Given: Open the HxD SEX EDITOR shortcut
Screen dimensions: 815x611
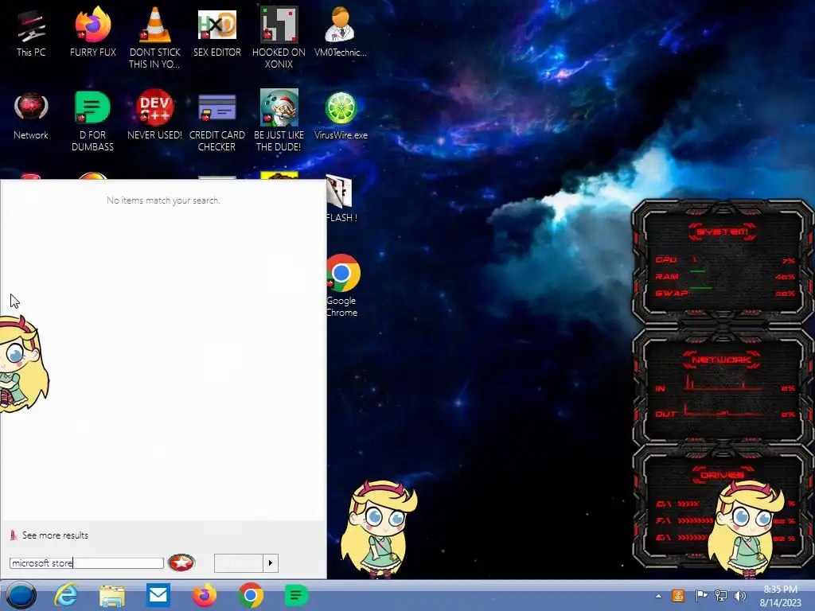Looking at the screenshot, I should (216, 32).
